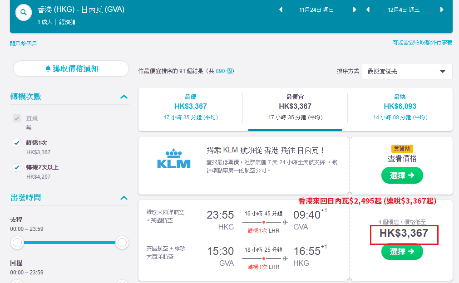The width and height of the screenshot is (459, 283).
Task: Click the bell icon for price alerts
Action: (x=48, y=68)
